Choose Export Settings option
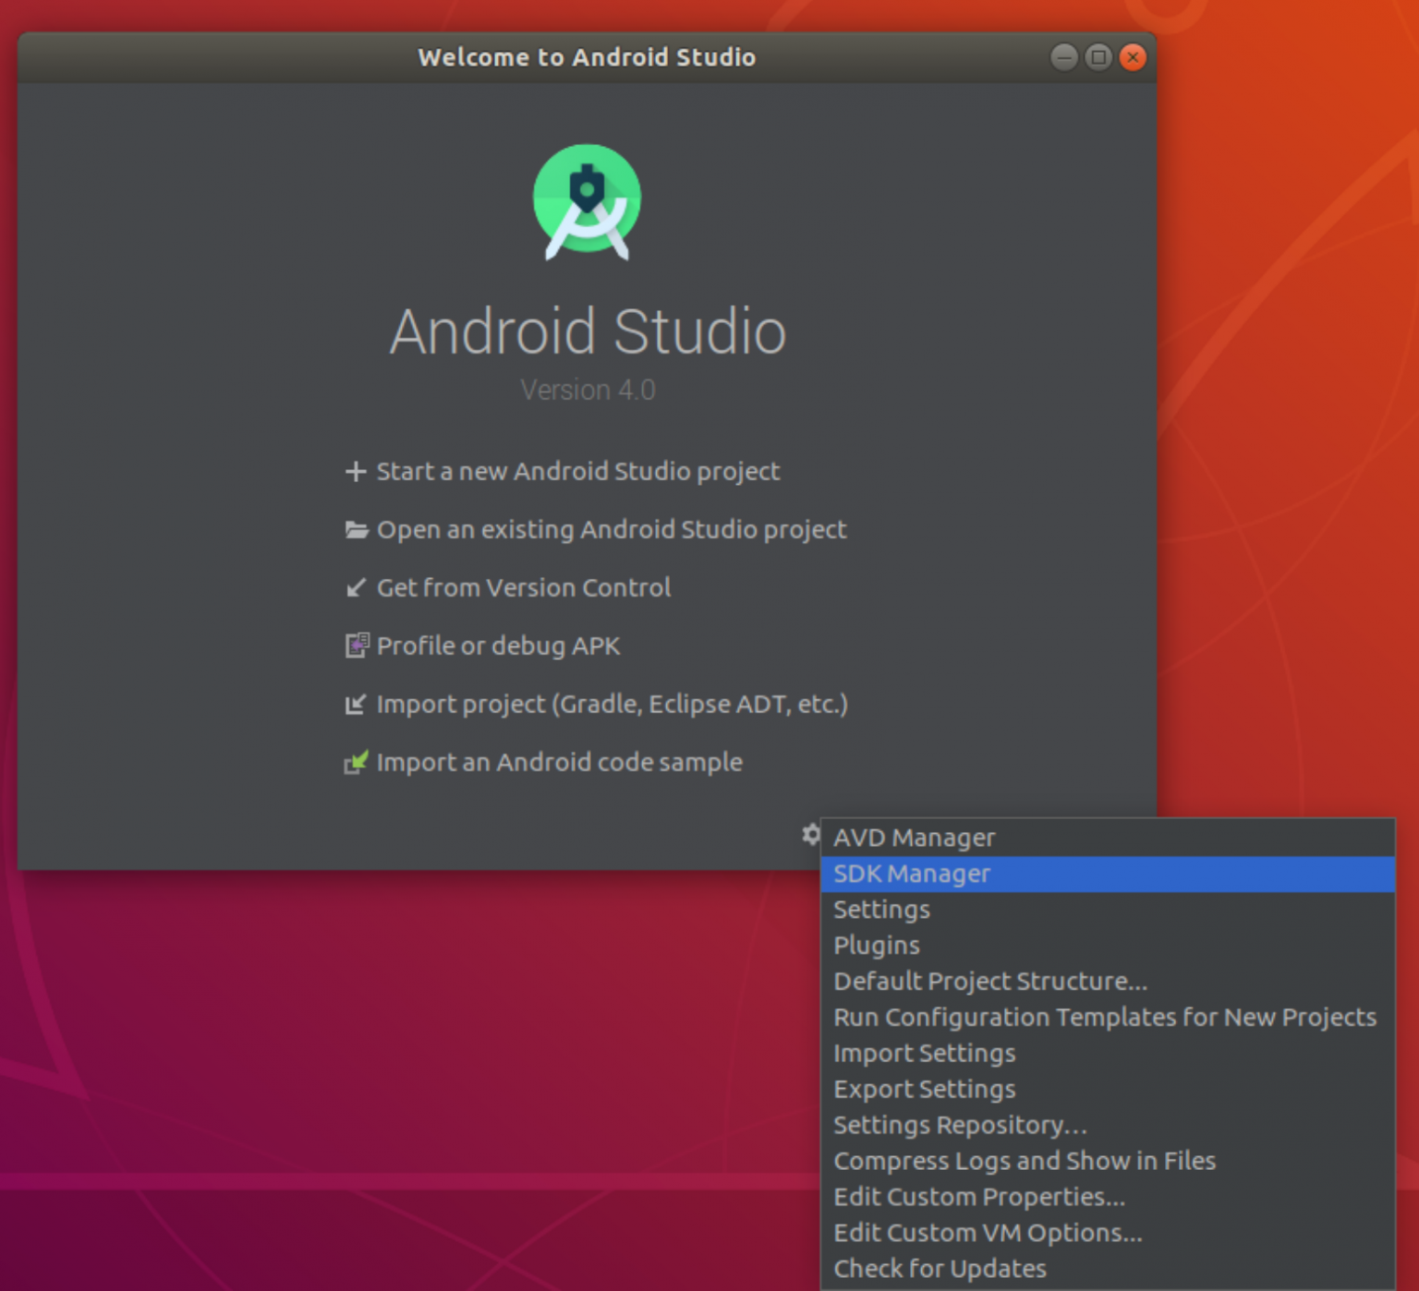 [924, 1090]
